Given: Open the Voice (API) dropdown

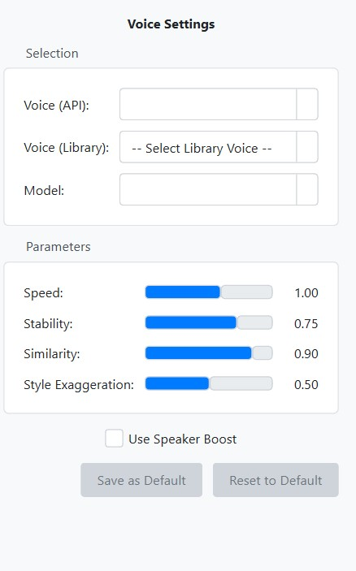Looking at the screenshot, I should tap(219, 104).
